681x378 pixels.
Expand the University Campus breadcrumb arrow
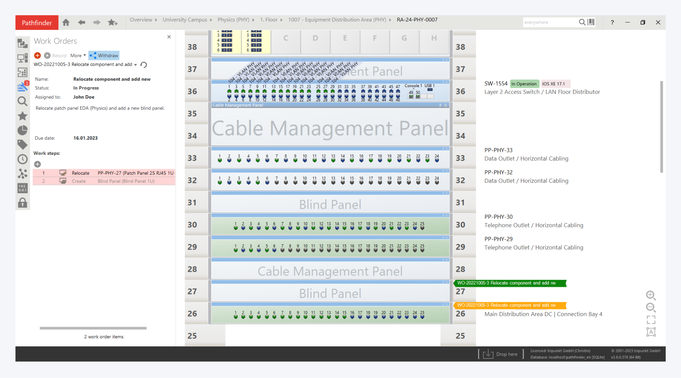coord(211,20)
